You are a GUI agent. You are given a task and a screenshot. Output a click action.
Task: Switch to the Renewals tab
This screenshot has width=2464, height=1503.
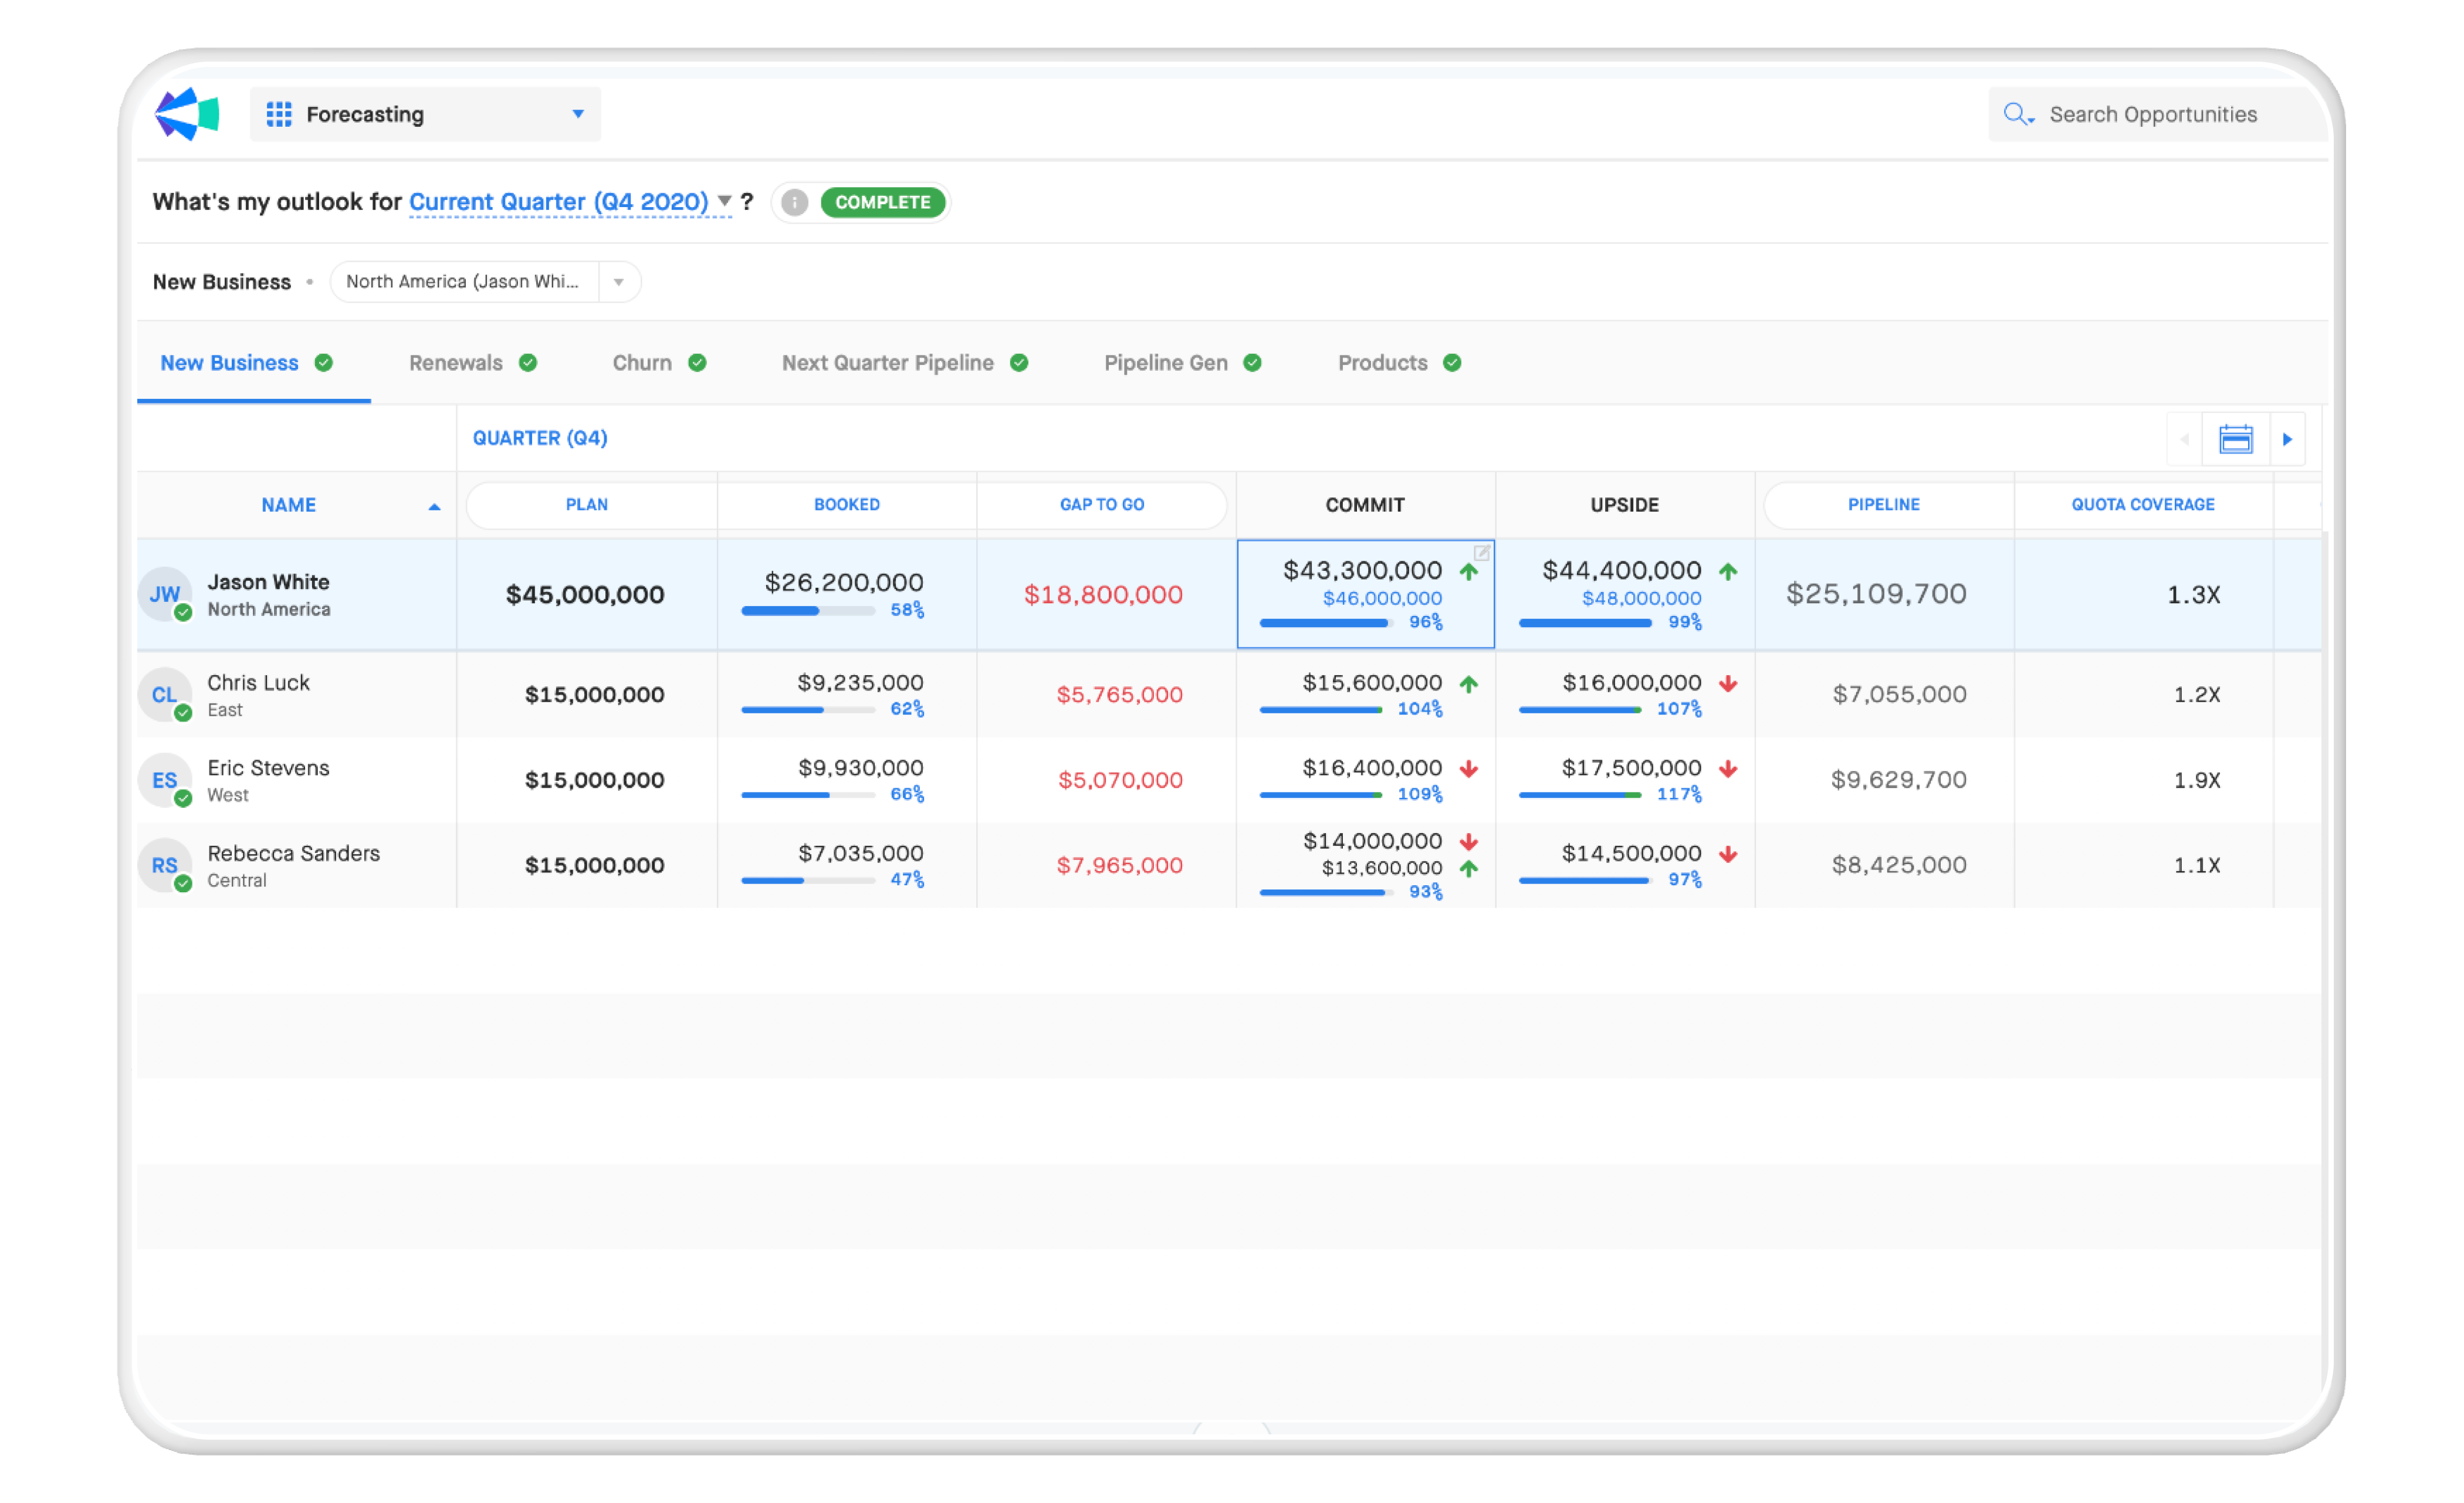[456, 363]
